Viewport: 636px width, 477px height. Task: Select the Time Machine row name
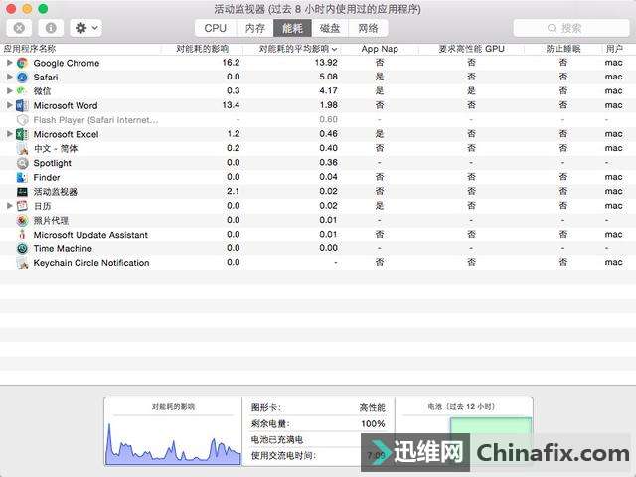(x=63, y=248)
